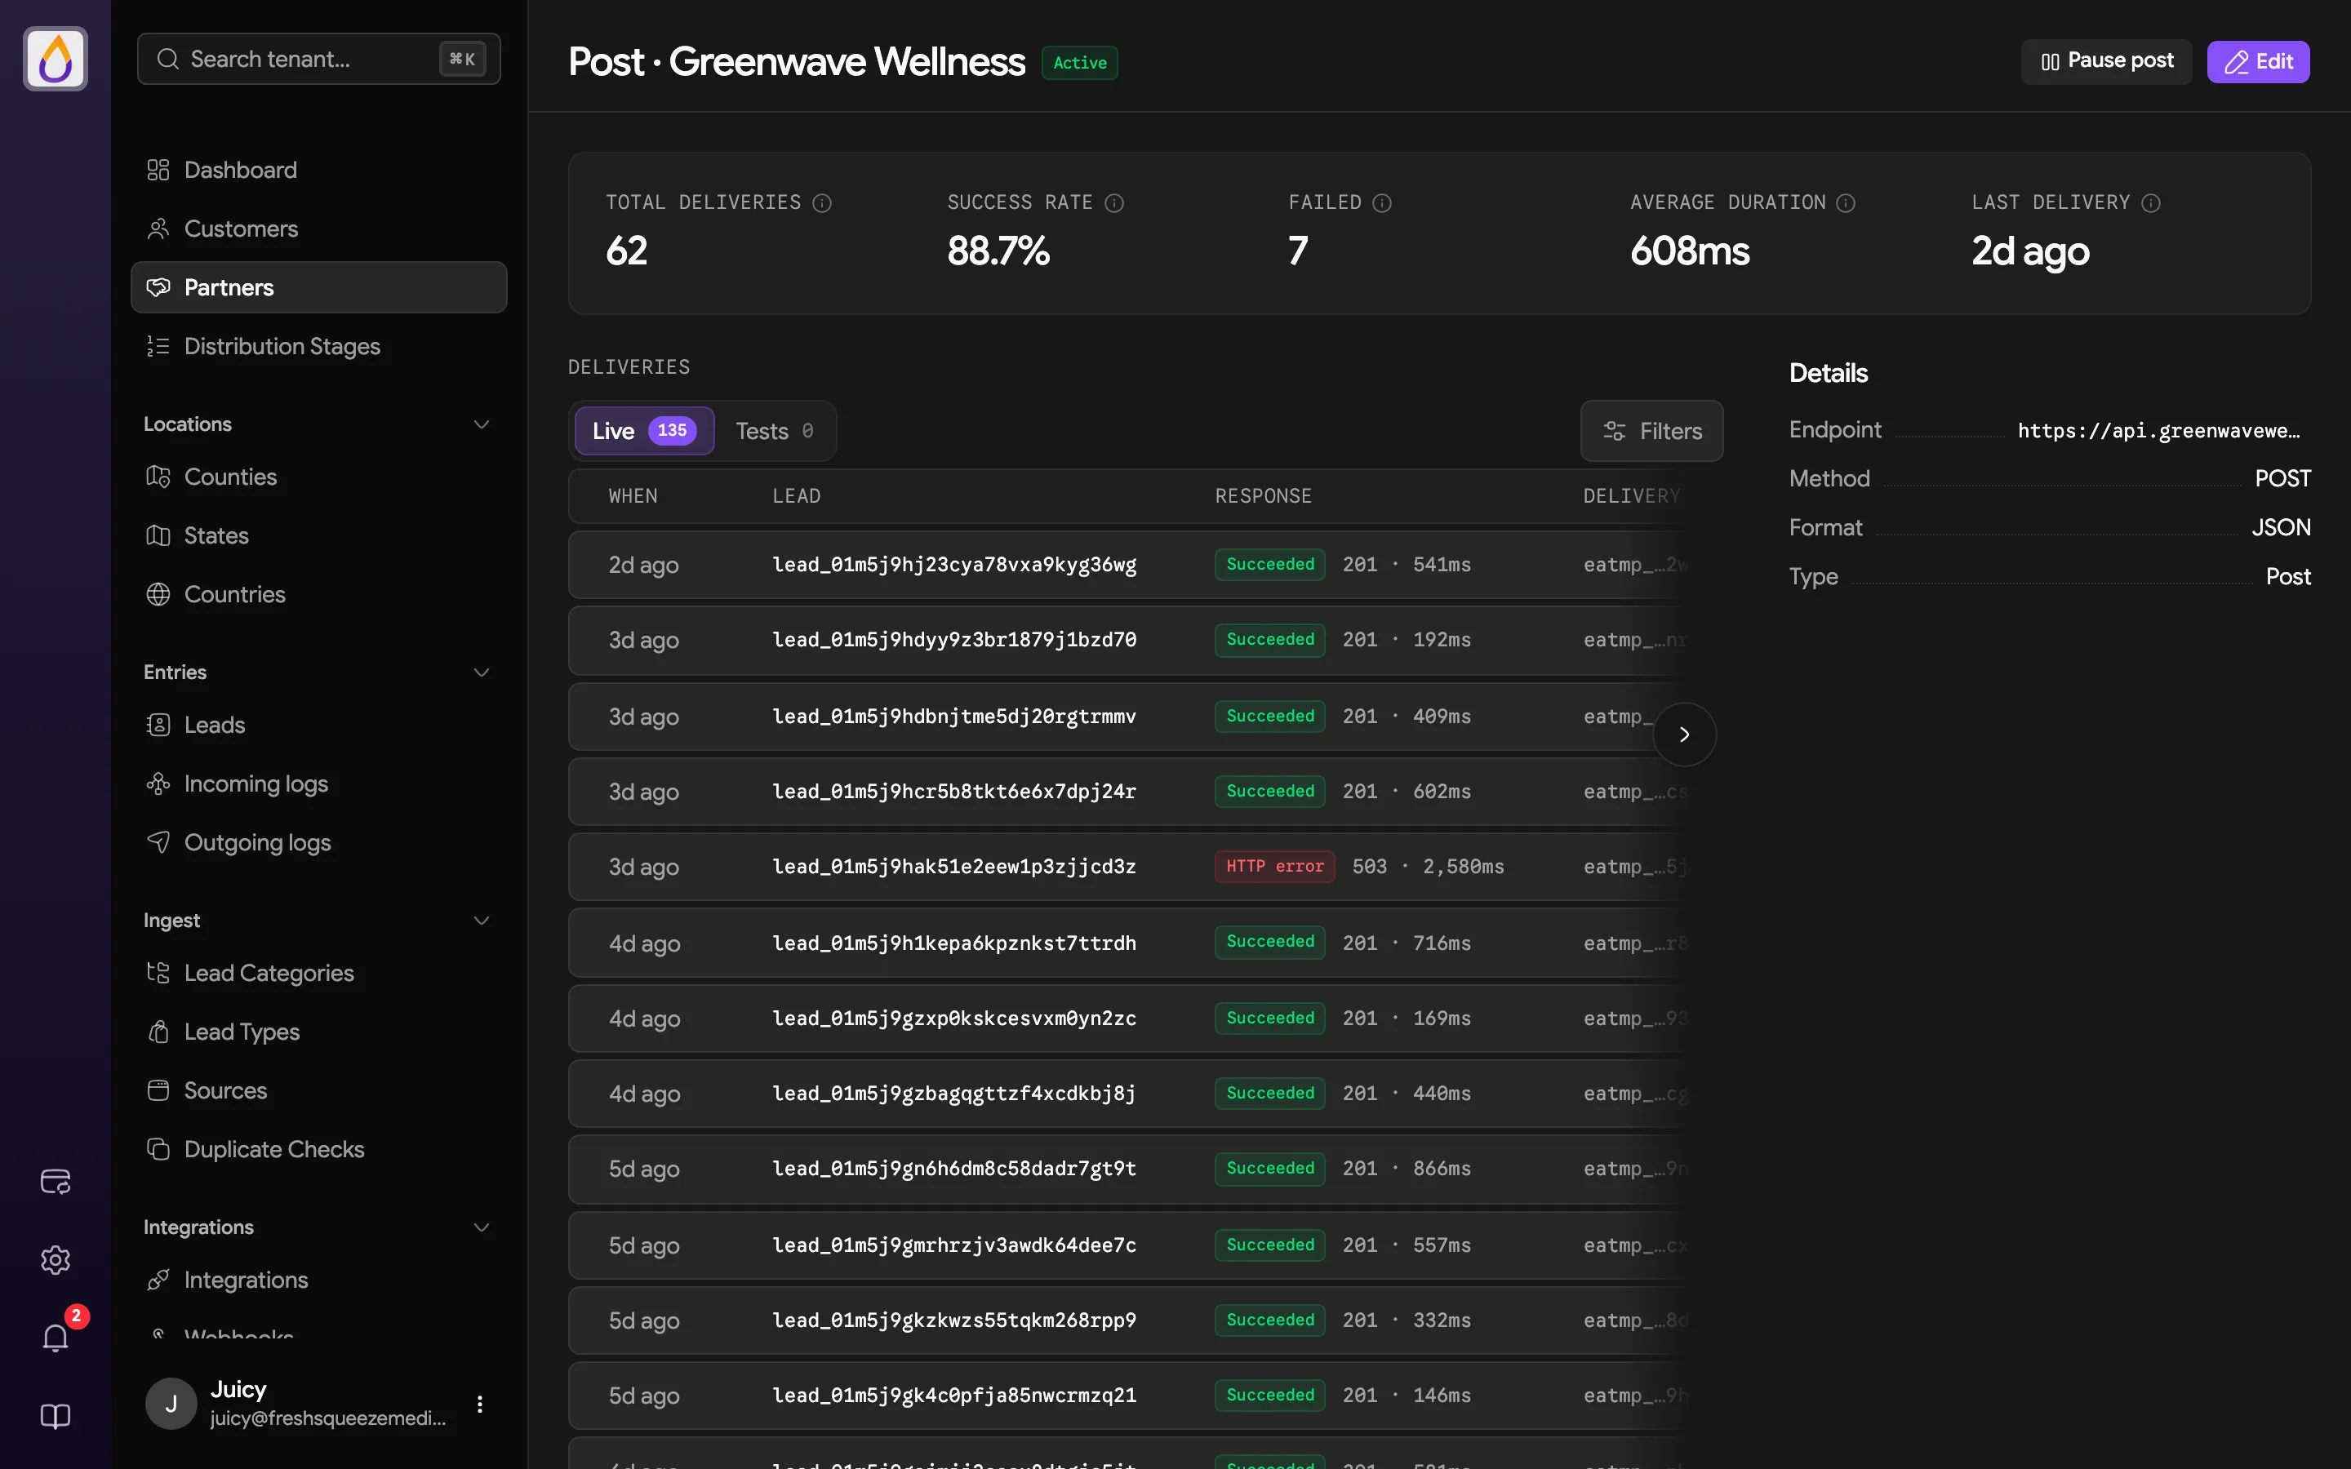Click lead_01m5j9gmrhrzjv3awdk64dee7c

pos(954,1245)
